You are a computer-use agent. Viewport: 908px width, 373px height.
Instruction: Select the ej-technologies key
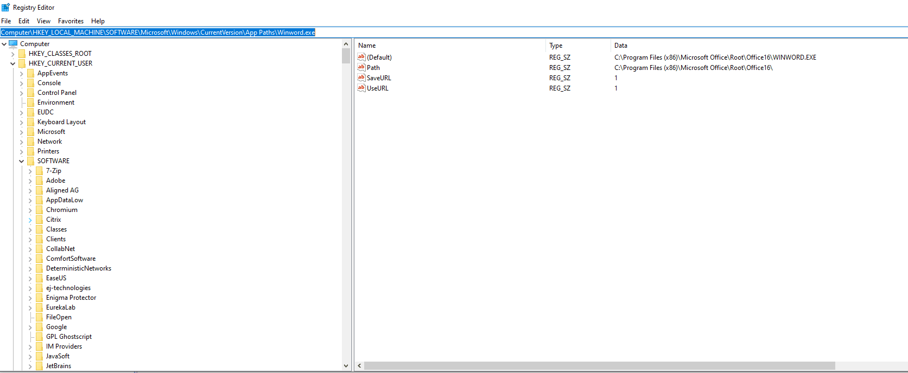pyautogui.click(x=68, y=288)
